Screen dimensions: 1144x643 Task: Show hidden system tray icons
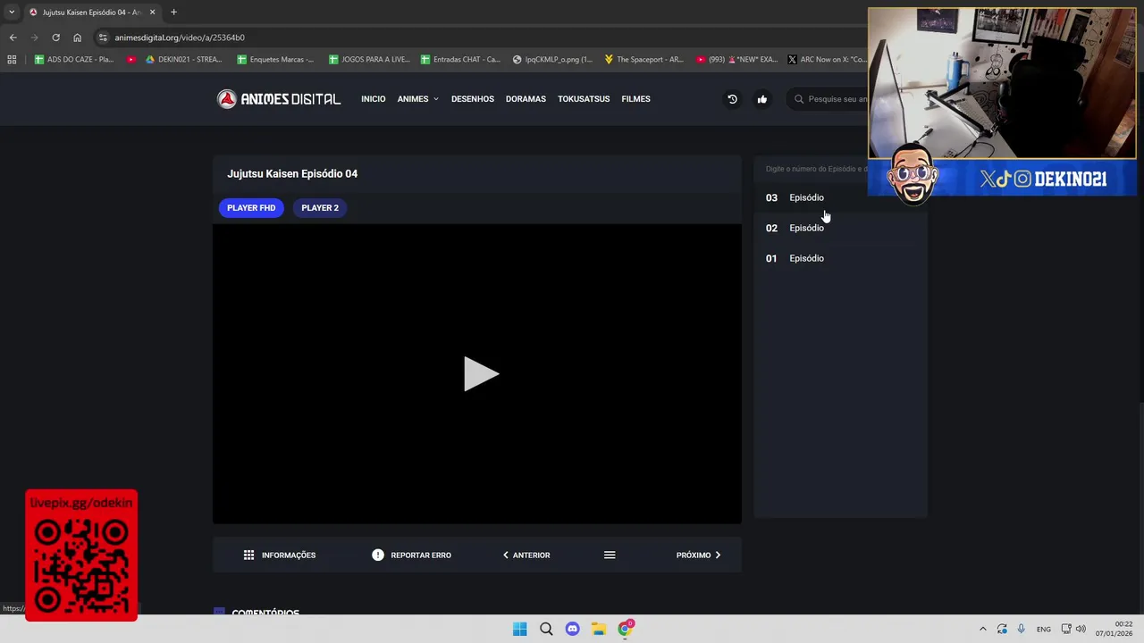[983, 629]
